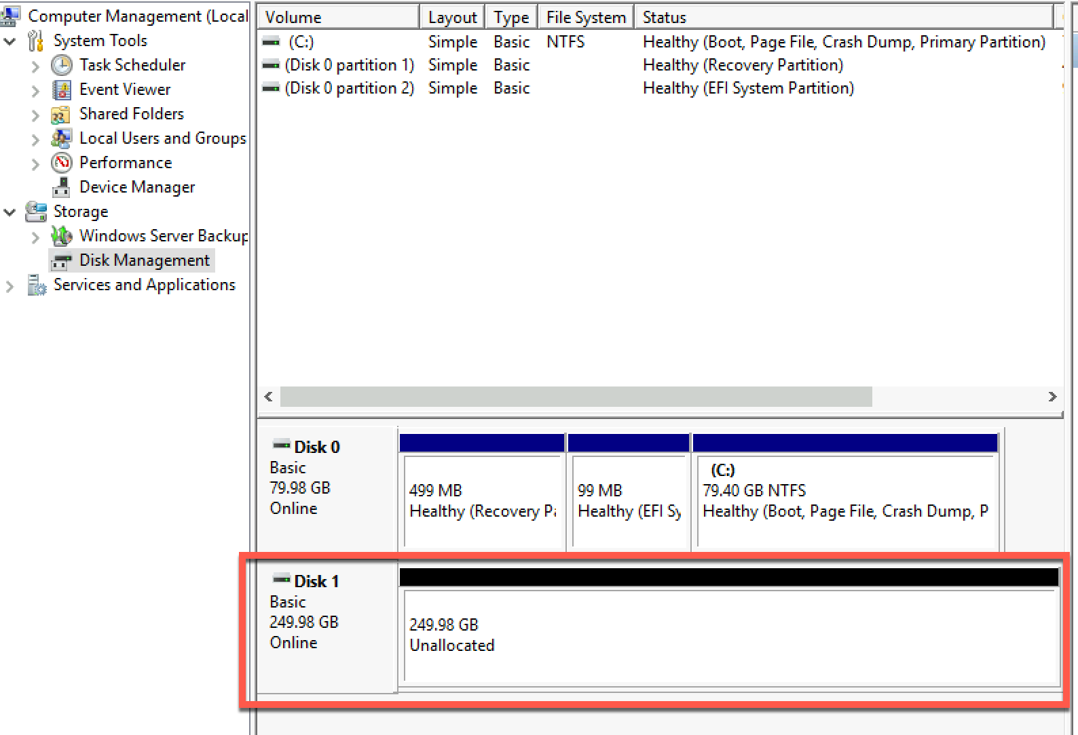
Task: Click the disk icon next to Disk 0 label
Action: tap(281, 445)
